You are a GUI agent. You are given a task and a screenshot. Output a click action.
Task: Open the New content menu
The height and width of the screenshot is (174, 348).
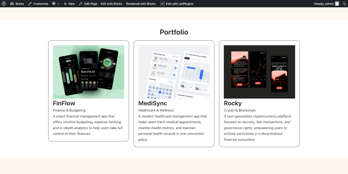(69, 4)
